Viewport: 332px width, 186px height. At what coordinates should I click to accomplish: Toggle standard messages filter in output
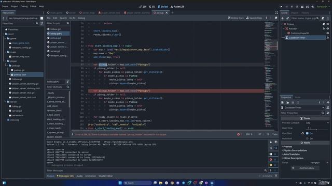tap(273, 154)
